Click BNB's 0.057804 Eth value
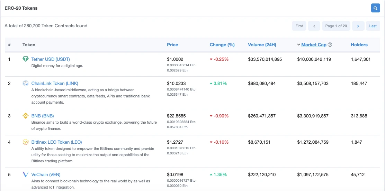385x191 pixels. point(177,127)
